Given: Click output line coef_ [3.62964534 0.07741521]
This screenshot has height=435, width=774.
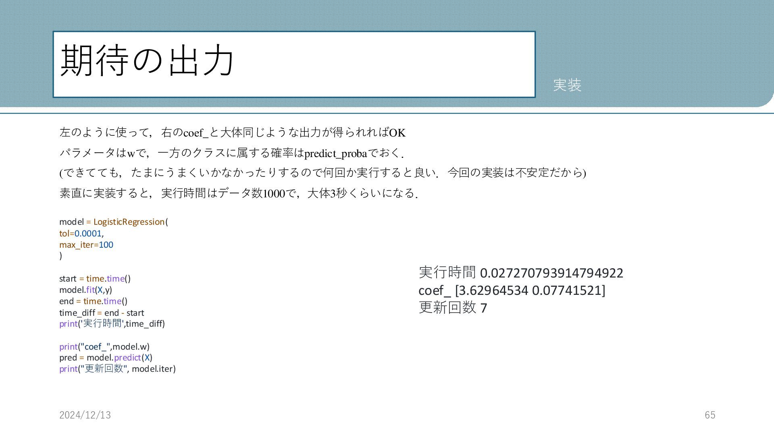Looking at the screenshot, I should pyautogui.click(x=512, y=290).
